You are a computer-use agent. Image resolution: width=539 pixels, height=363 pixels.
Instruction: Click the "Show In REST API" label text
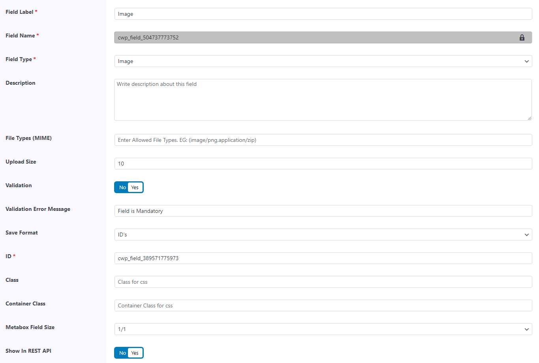[x=28, y=351]
